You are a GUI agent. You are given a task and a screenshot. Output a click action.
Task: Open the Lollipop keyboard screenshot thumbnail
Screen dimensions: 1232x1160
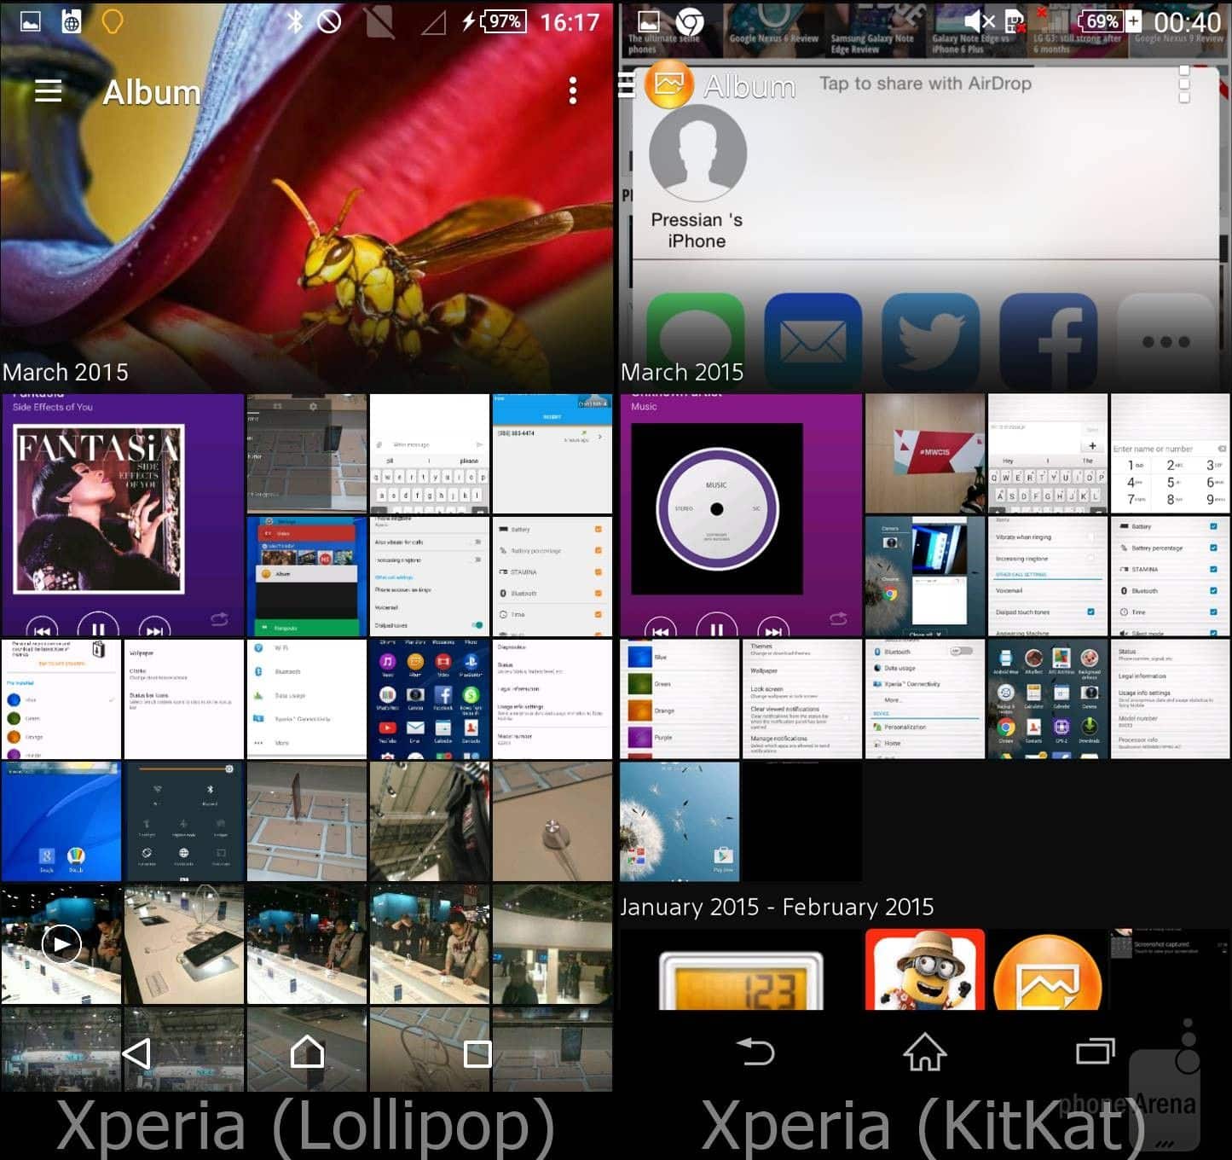coord(430,454)
